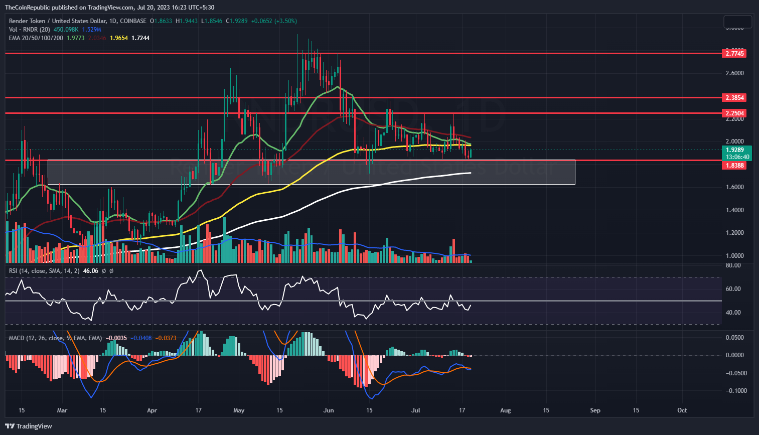Click 40.00 on the RSI axis

click(x=733, y=313)
